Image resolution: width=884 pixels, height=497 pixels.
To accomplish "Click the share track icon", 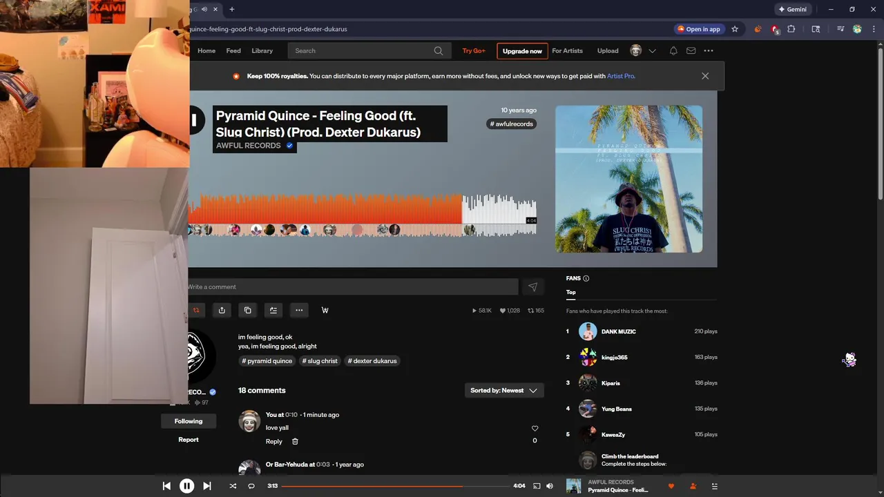I will tap(222, 311).
